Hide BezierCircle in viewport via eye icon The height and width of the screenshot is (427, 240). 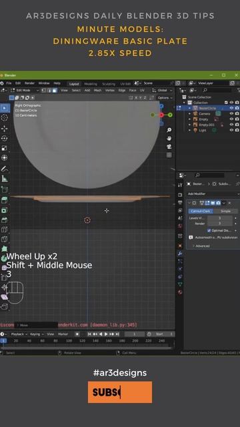(231, 108)
